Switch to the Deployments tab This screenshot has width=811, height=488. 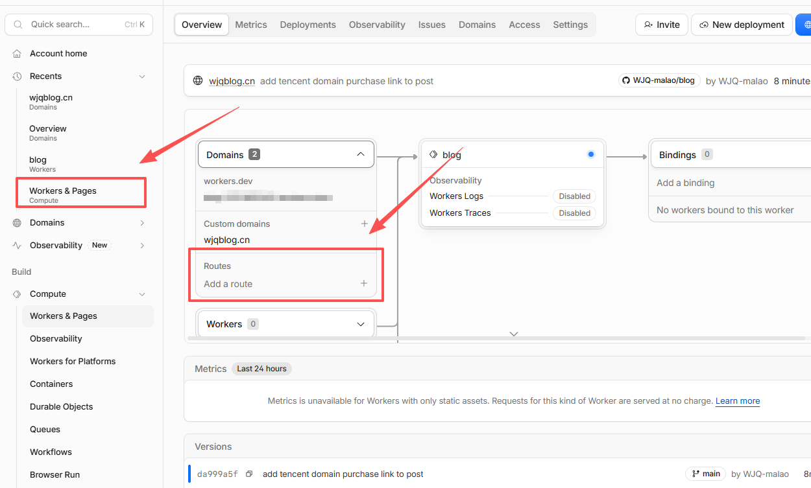click(x=308, y=25)
